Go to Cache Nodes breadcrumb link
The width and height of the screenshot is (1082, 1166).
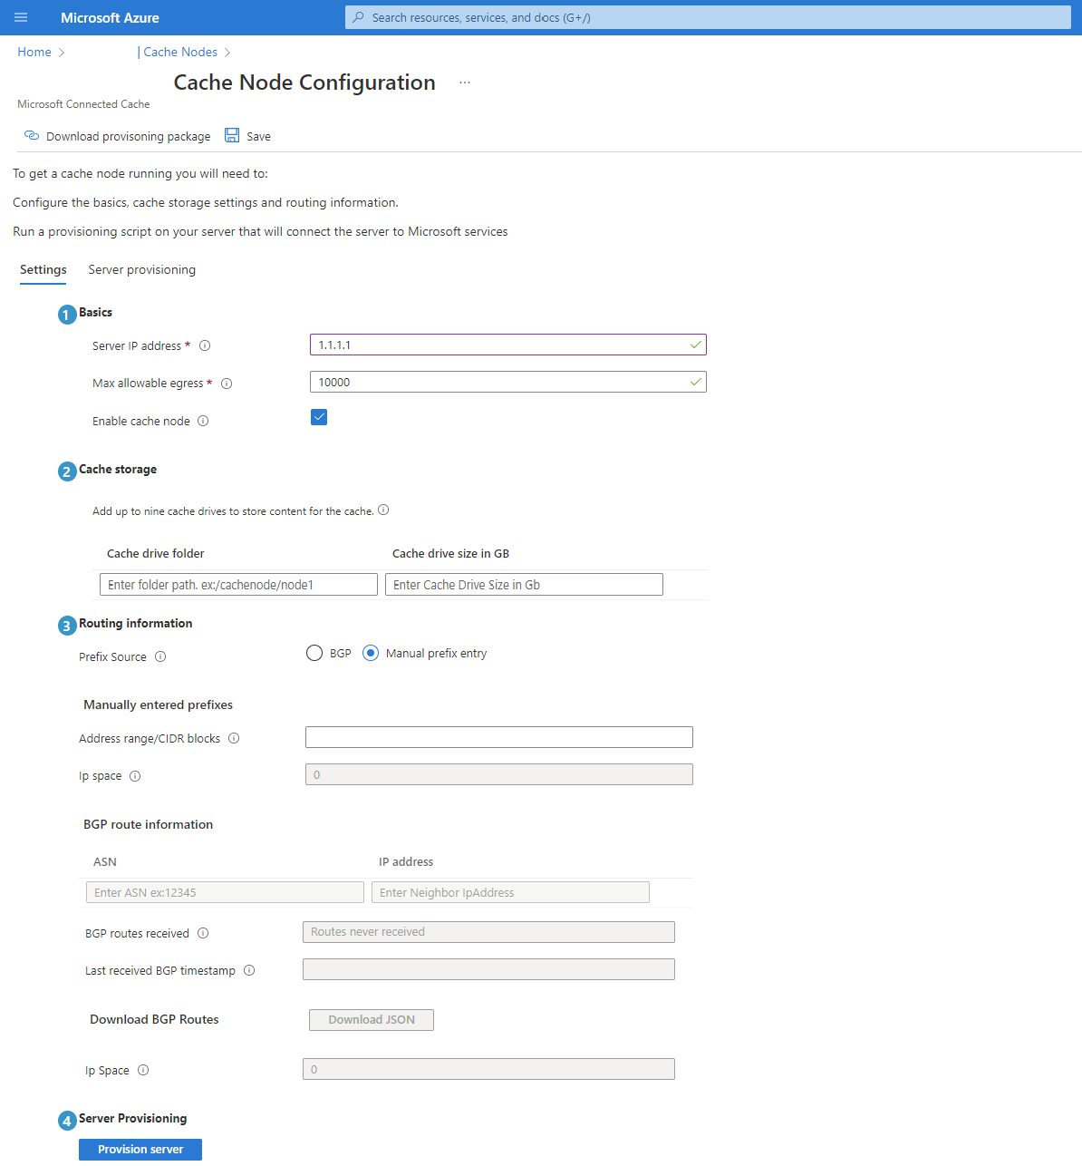(x=180, y=52)
